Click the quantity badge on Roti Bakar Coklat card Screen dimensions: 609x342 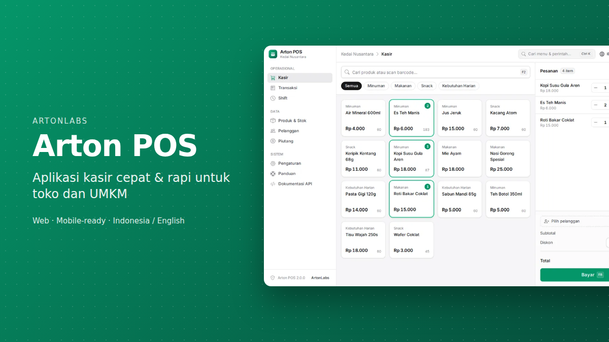427,186
